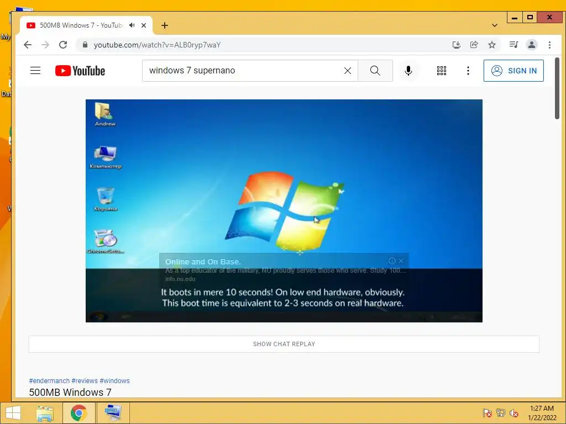Open the Online and On Base ad title

point(203,262)
